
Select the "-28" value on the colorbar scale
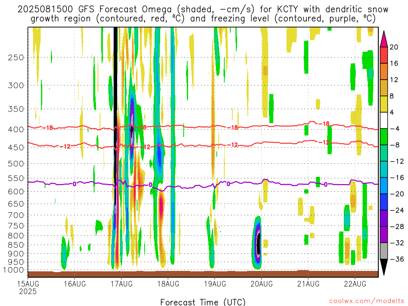tap(396, 227)
